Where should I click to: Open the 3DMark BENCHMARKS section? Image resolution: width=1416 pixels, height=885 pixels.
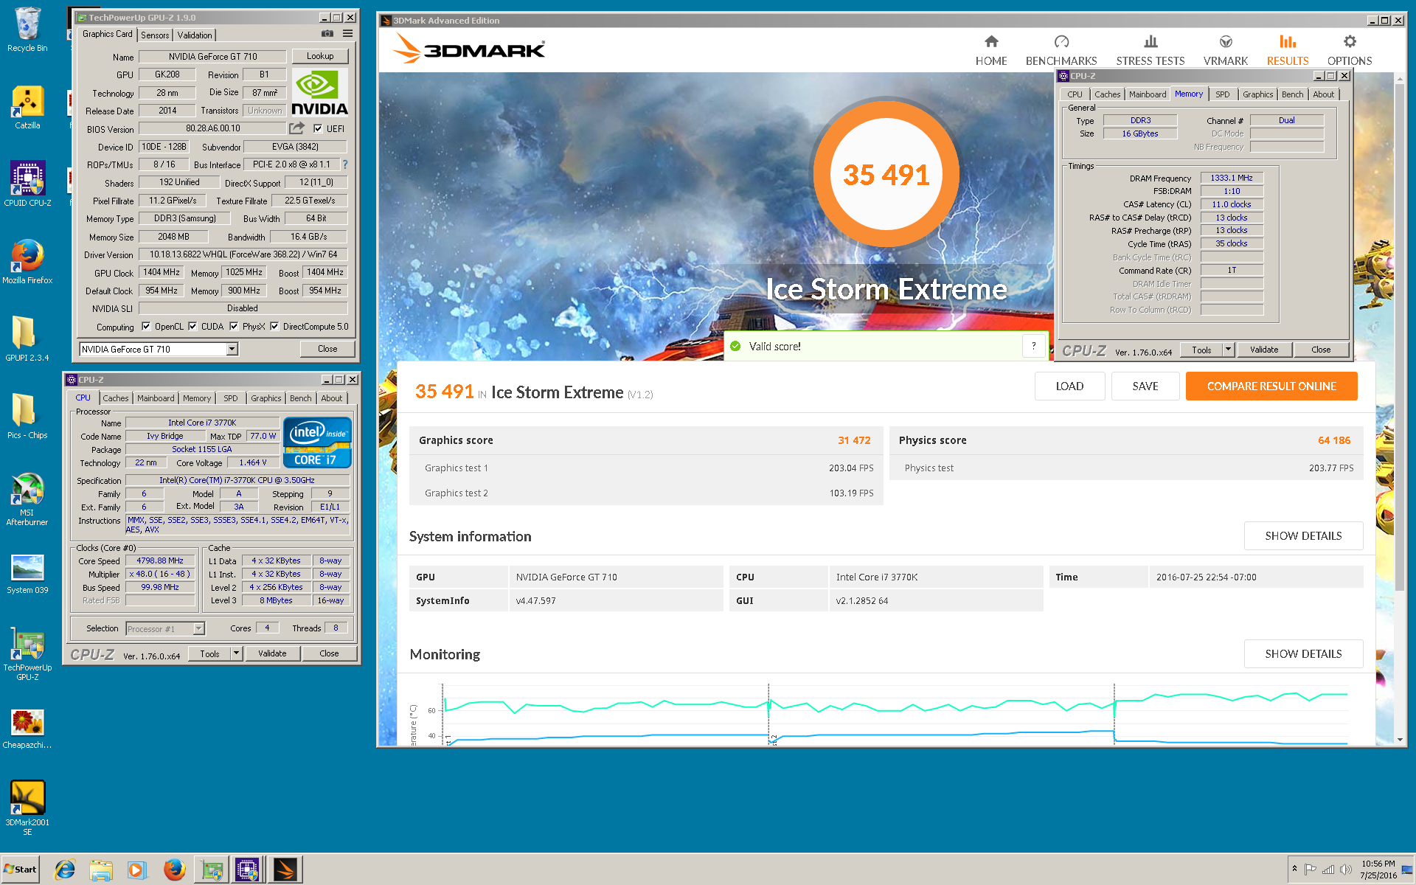(1061, 50)
